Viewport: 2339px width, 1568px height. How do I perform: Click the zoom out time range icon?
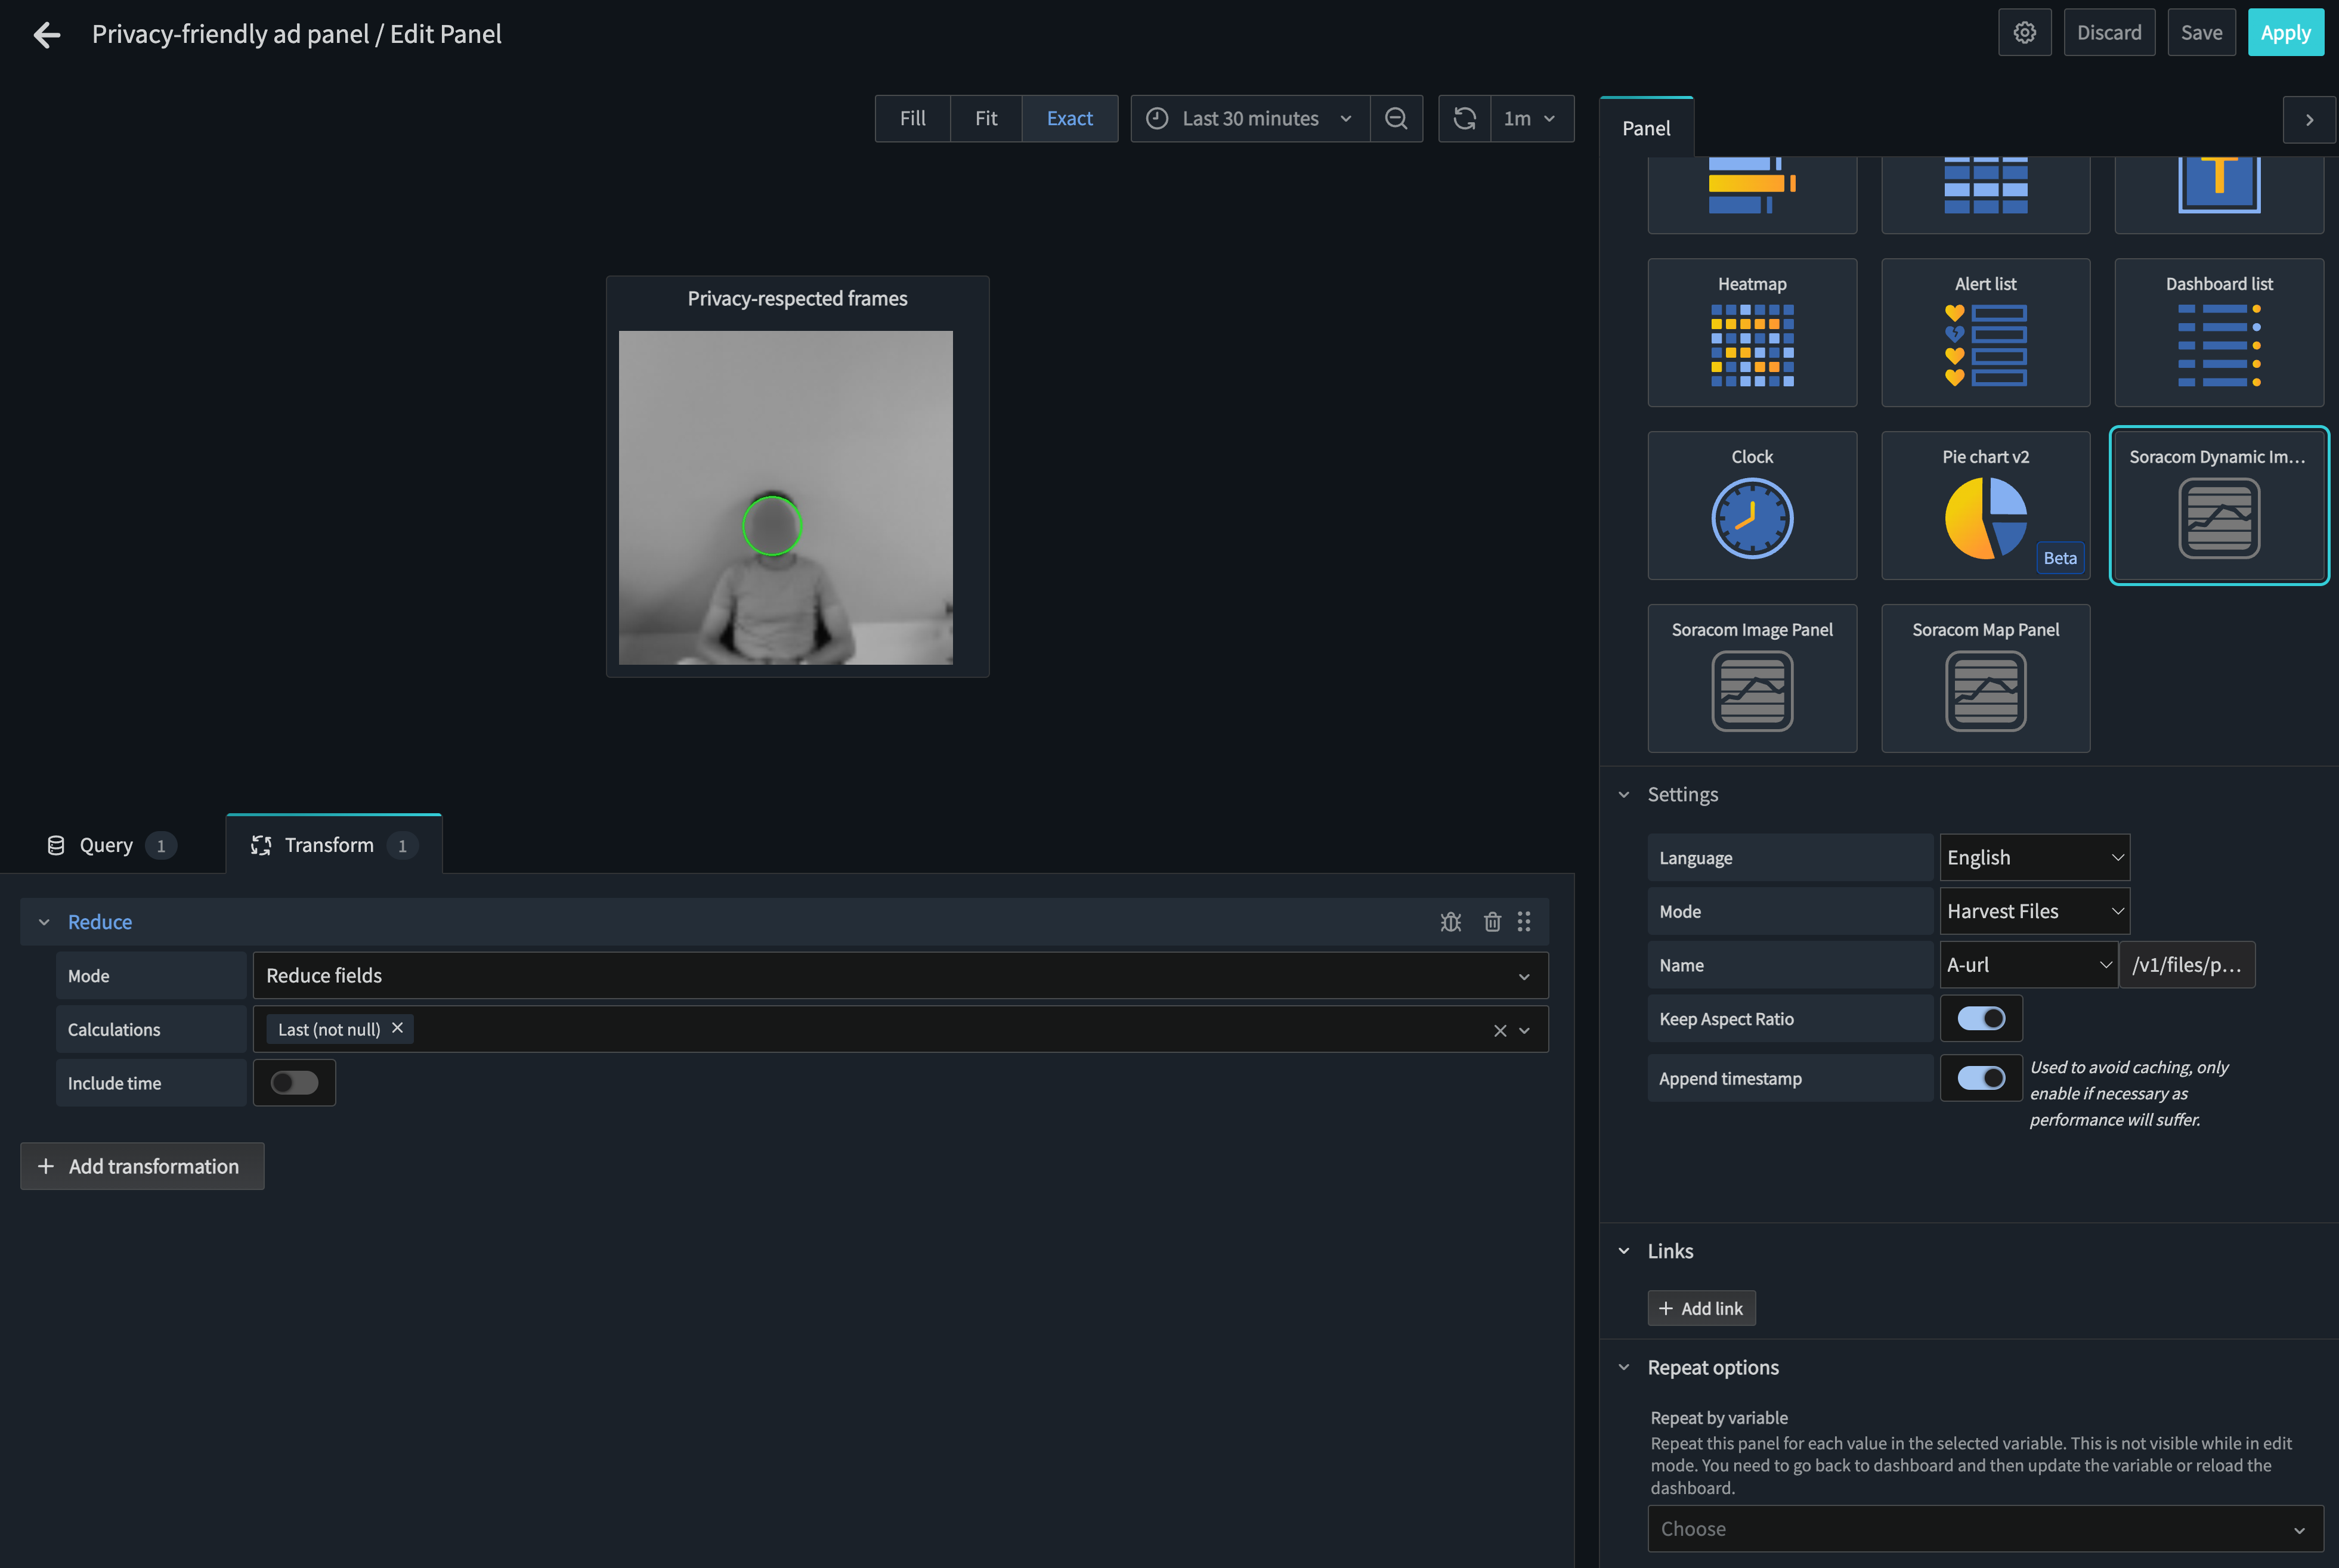pos(1396,119)
